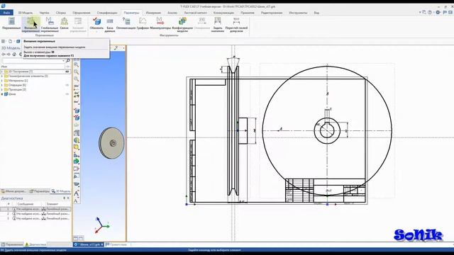454x255 pixels.
Task: Open the 3D view panel options arrow
Action: click(123, 48)
